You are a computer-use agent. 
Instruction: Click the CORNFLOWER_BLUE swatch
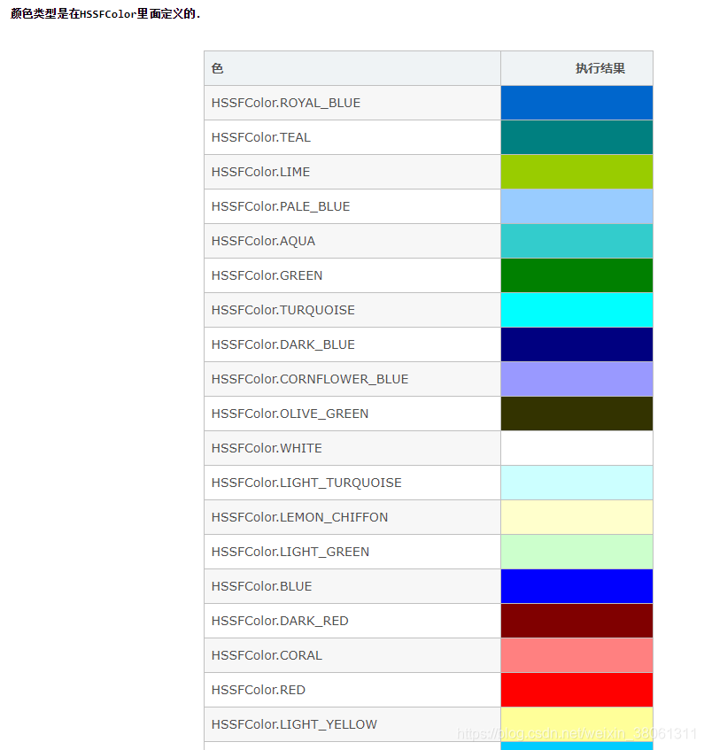576,379
